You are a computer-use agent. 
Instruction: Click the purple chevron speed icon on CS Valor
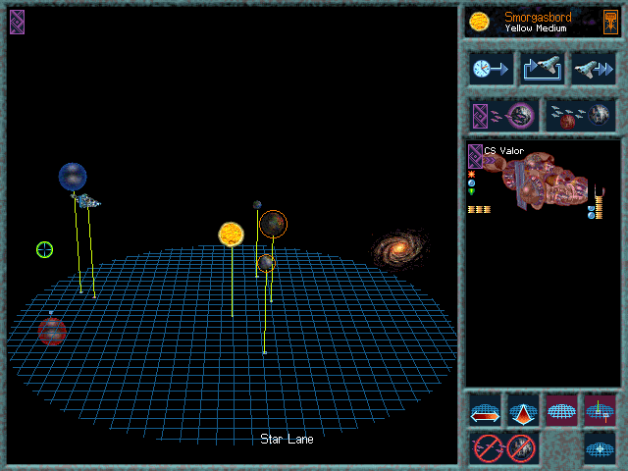[x=489, y=161]
